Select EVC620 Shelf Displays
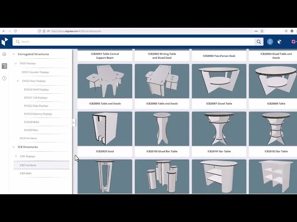The image size is (297, 222). [x=36, y=89]
